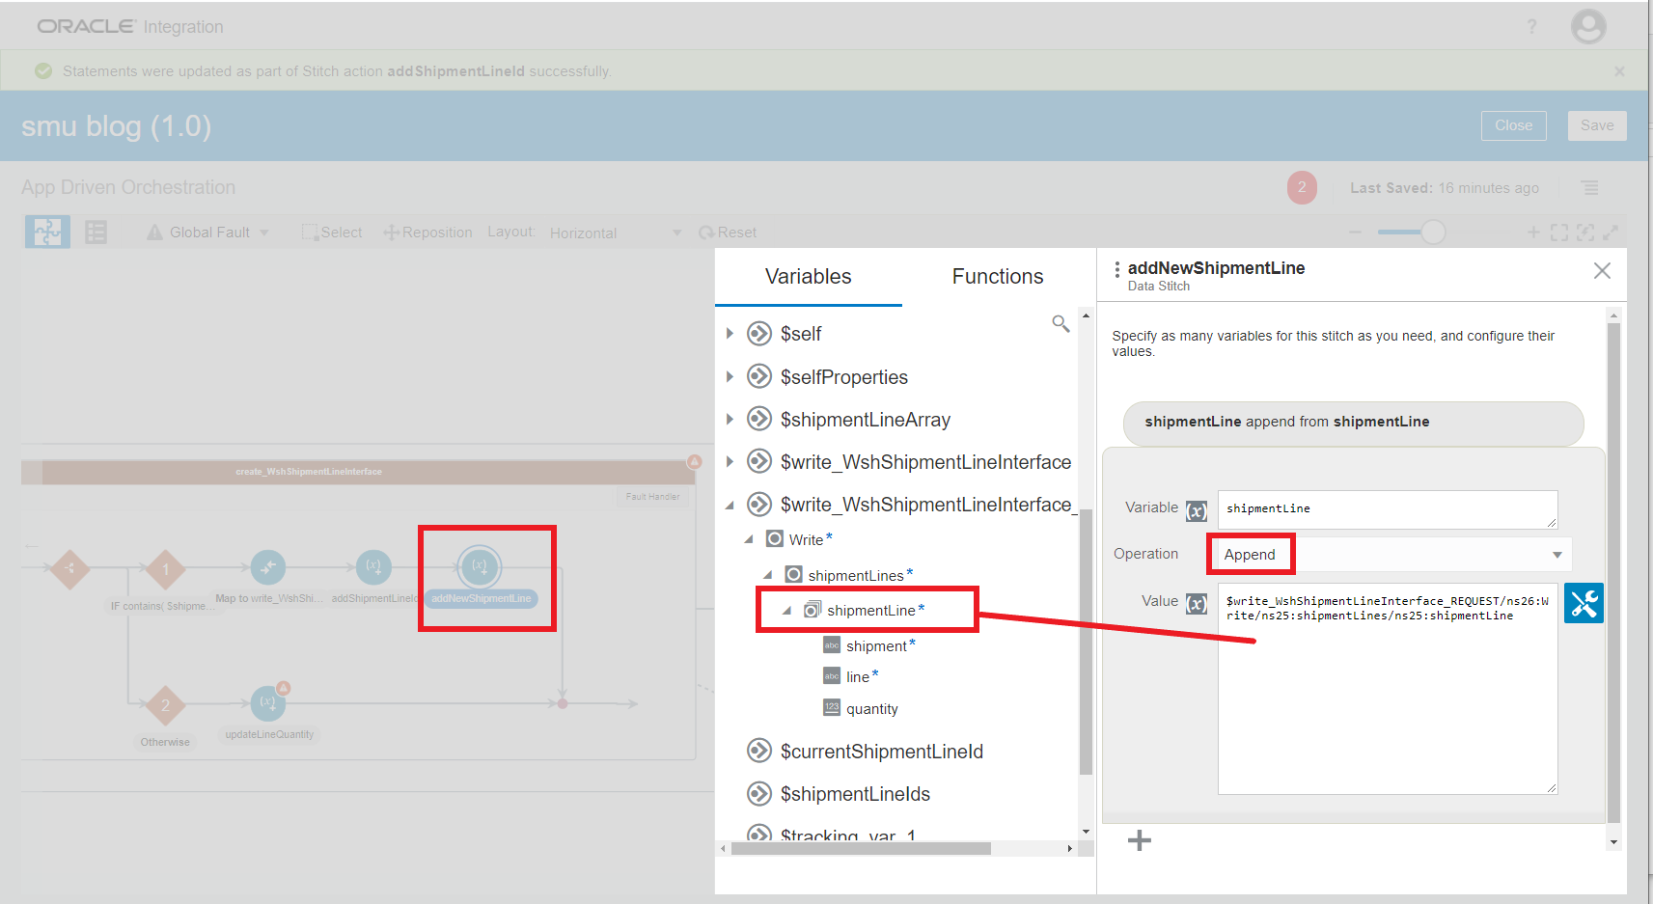
Task: Expand the $shipmentLineArray variable node
Action: click(730, 420)
